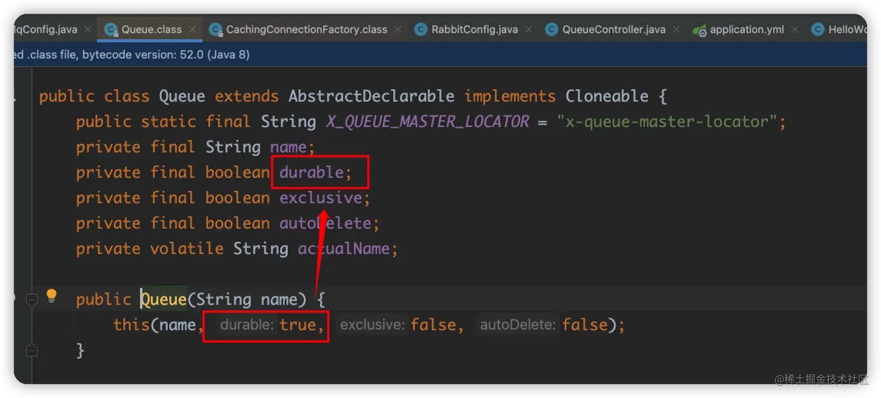Click the class icon on QueueController.java tab

tap(551, 30)
